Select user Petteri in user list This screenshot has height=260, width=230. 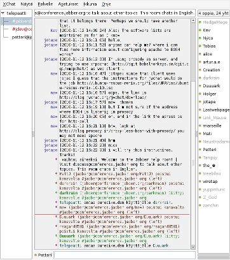tap(210, 150)
